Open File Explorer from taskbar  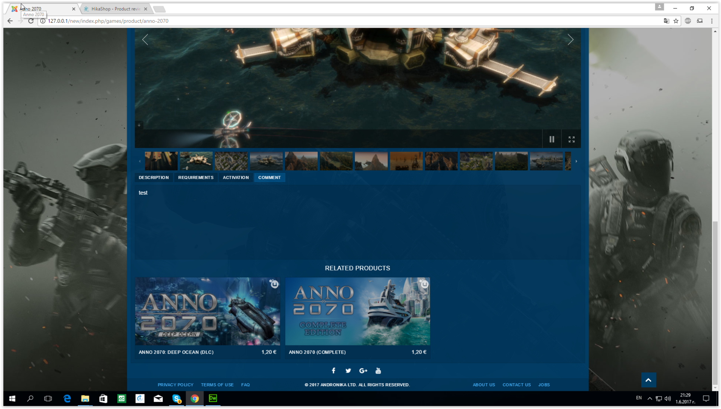pyautogui.click(x=85, y=398)
